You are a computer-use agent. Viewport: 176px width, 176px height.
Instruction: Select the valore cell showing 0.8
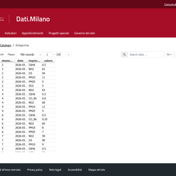pos(48,98)
